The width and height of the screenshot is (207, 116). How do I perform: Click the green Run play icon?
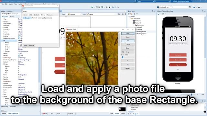tap(92, 7)
